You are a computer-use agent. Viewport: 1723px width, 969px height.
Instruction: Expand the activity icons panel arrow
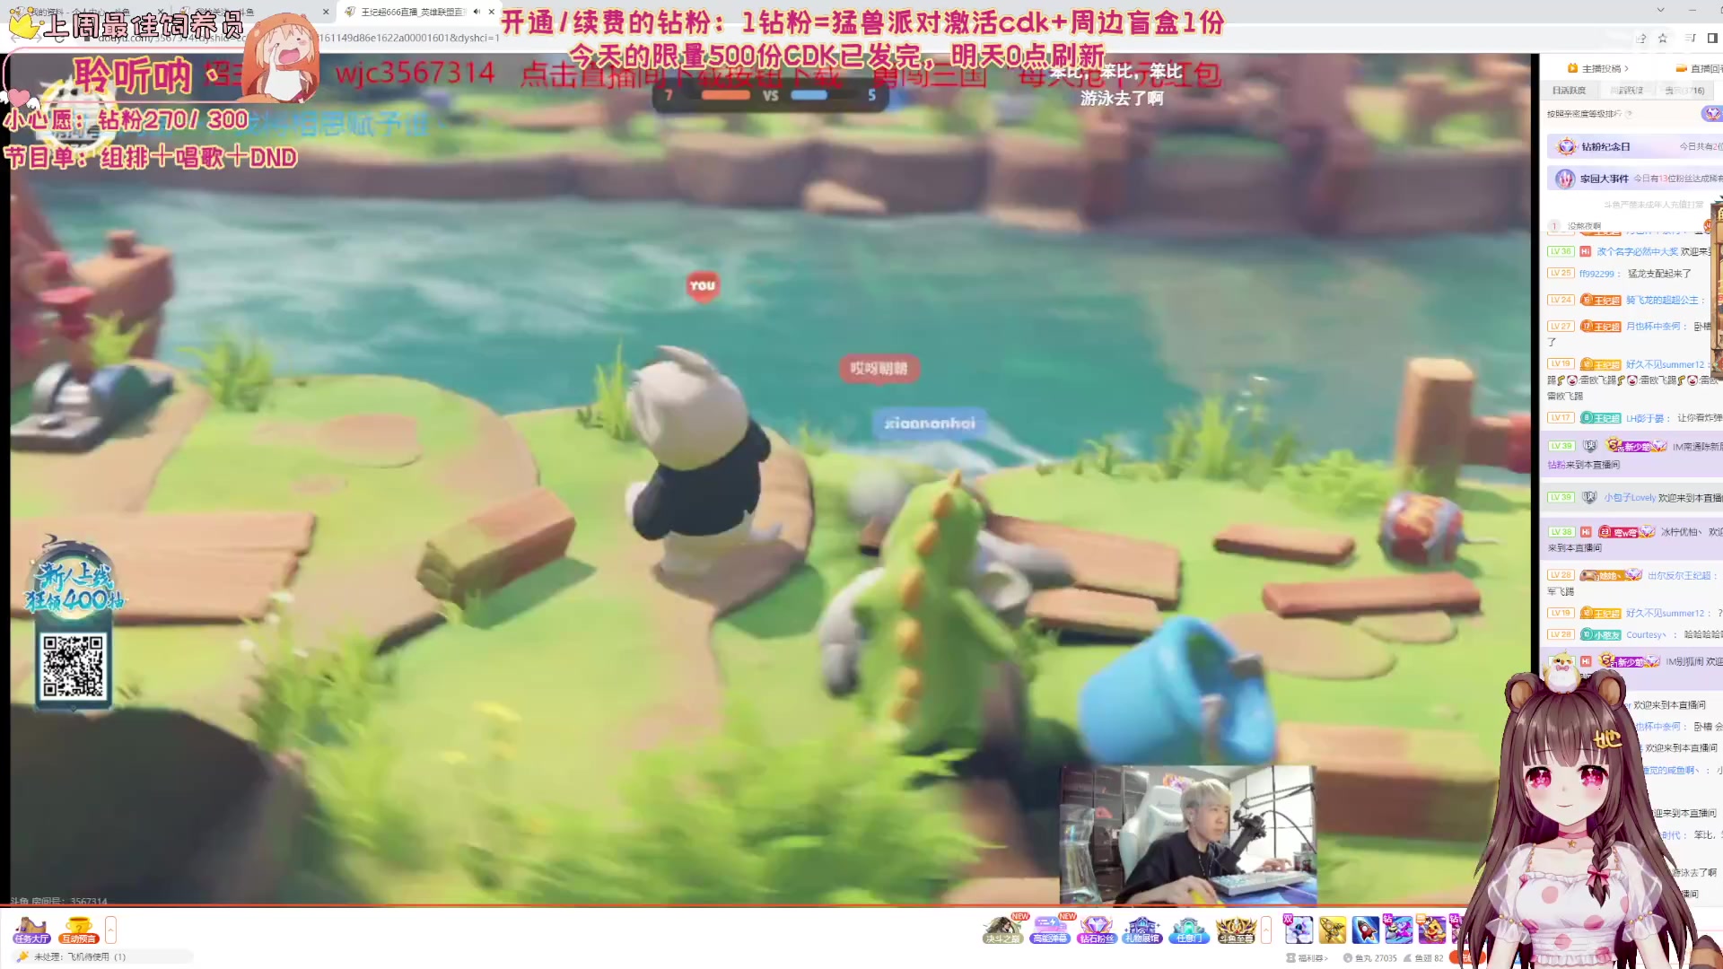click(x=1266, y=930)
